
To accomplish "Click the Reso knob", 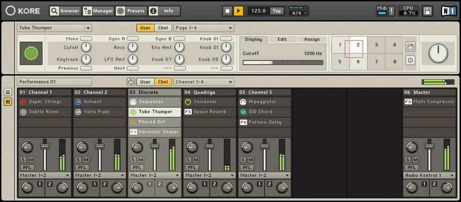I will tap(133, 47).
